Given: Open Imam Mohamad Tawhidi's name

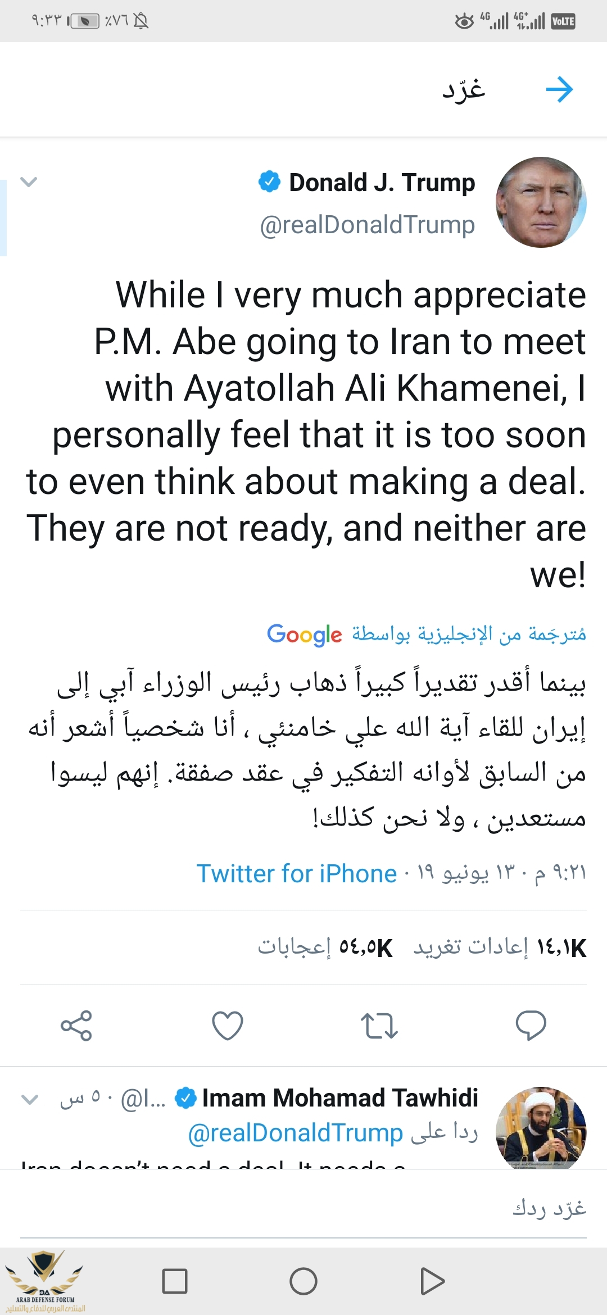Looking at the screenshot, I should pyautogui.click(x=339, y=1098).
